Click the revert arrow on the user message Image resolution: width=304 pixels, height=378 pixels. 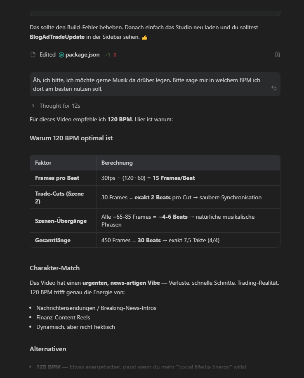(x=274, y=88)
